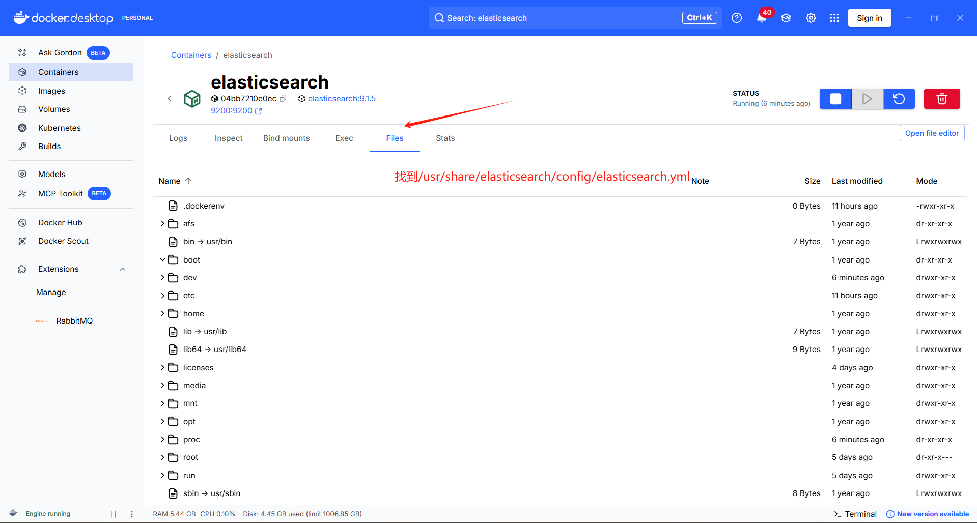Restart the elasticsearch container
Screen dimensions: 977x523
click(x=899, y=98)
